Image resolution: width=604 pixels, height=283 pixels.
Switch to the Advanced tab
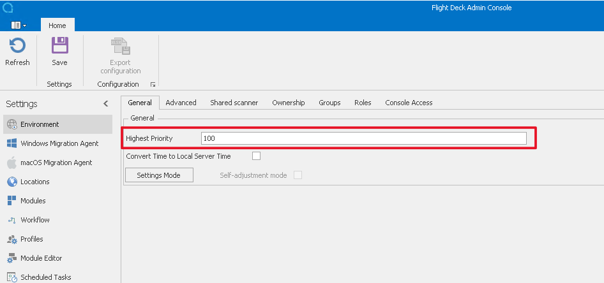point(181,103)
